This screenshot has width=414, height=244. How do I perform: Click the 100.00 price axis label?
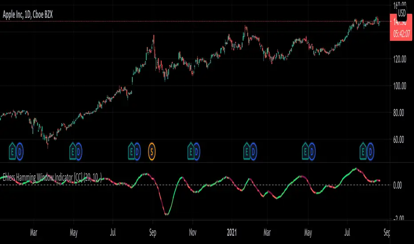click(x=399, y=86)
